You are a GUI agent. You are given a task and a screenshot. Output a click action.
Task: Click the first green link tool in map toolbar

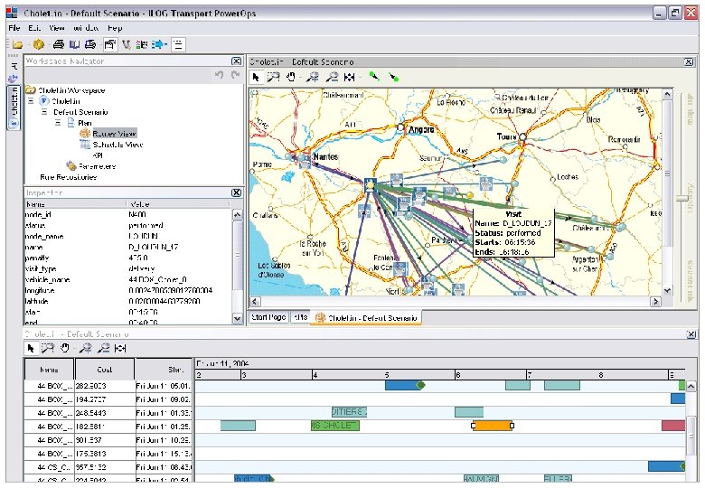click(x=374, y=77)
